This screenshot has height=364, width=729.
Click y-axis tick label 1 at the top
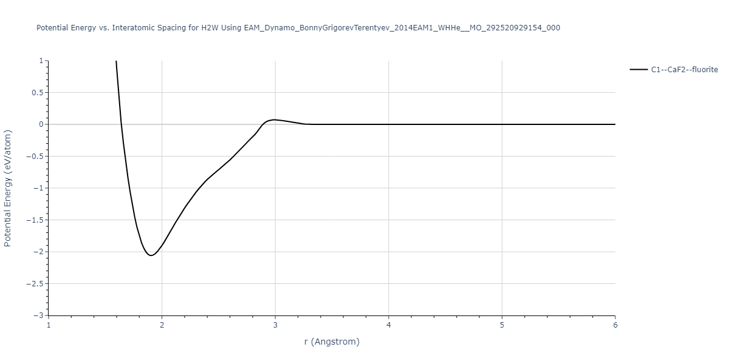(x=41, y=61)
